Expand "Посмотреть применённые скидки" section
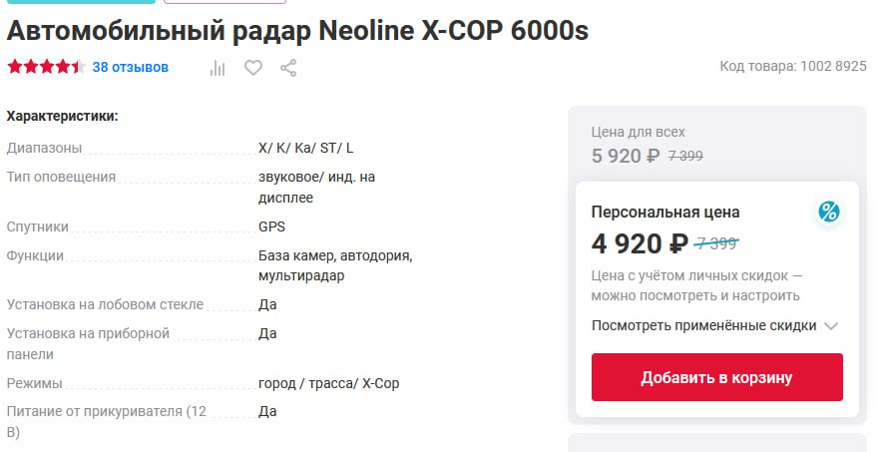Image resolution: width=880 pixels, height=452 pixels. pyautogui.click(x=714, y=325)
